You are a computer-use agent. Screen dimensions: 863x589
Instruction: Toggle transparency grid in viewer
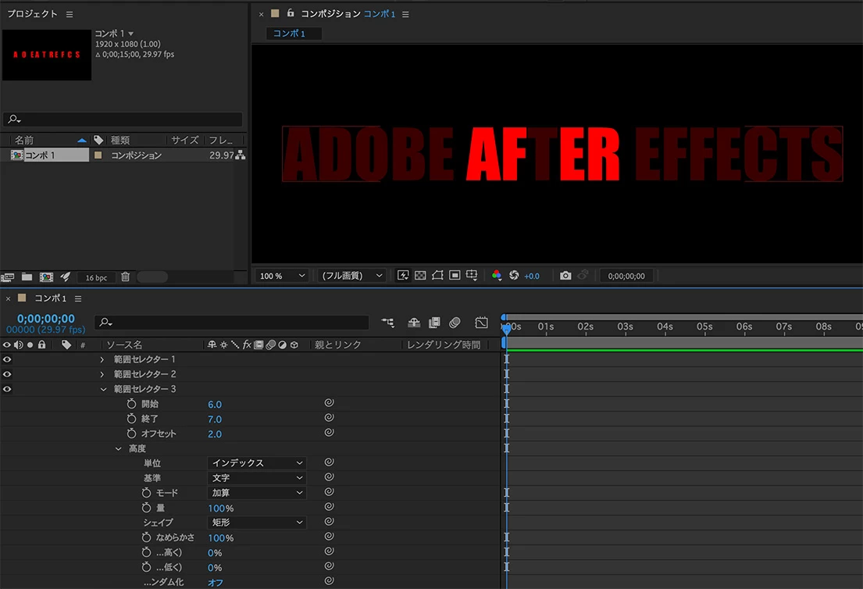click(420, 275)
